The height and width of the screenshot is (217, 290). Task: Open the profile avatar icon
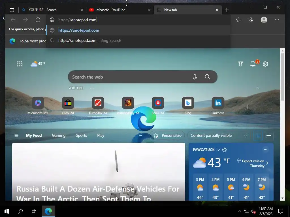coord(264,20)
